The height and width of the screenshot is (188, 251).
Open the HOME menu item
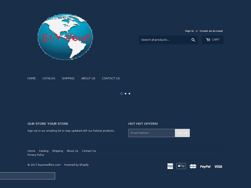(32, 78)
